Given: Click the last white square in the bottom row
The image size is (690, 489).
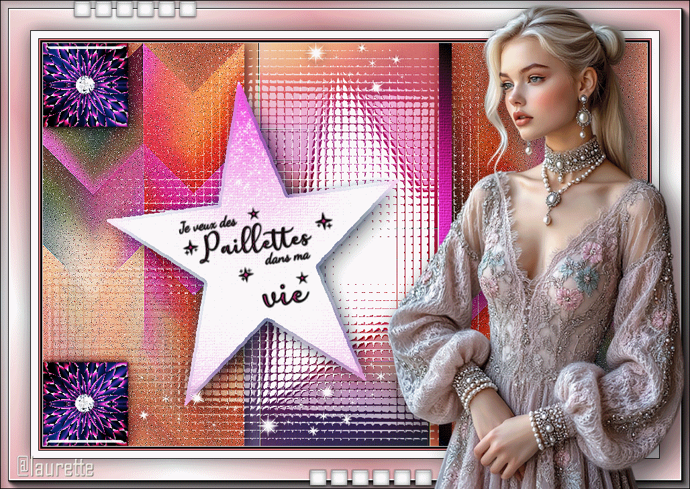Looking at the screenshot, I should tap(423, 478).
